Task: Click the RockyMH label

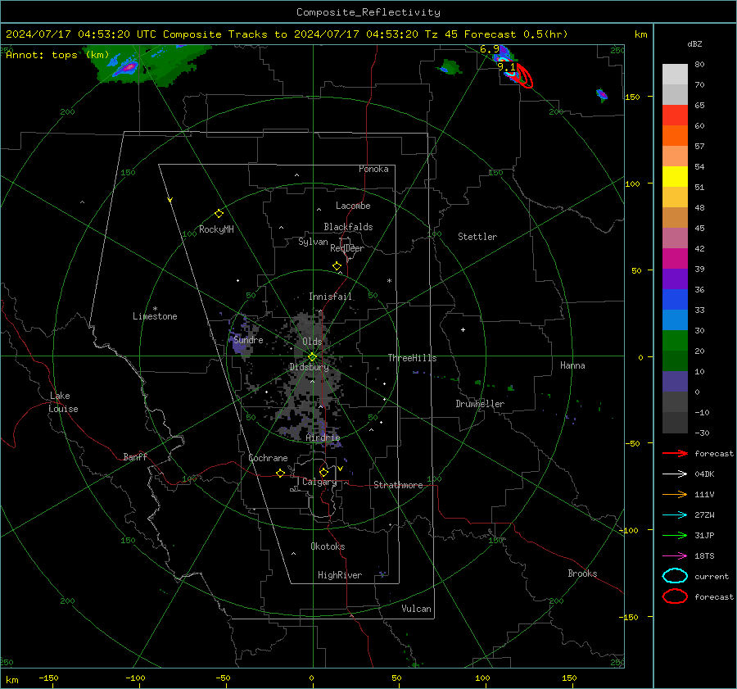Action: (216, 229)
